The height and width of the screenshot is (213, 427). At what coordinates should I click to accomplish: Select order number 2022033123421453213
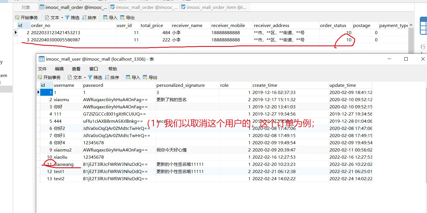[73, 33]
